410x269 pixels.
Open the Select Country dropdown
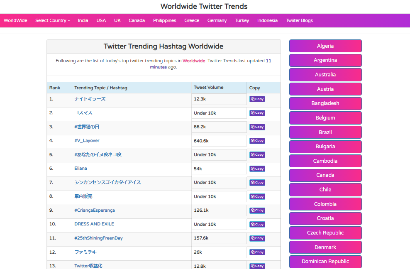52,20
